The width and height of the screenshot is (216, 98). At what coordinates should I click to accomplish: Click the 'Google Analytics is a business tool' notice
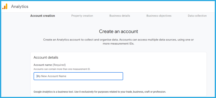[100, 92]
